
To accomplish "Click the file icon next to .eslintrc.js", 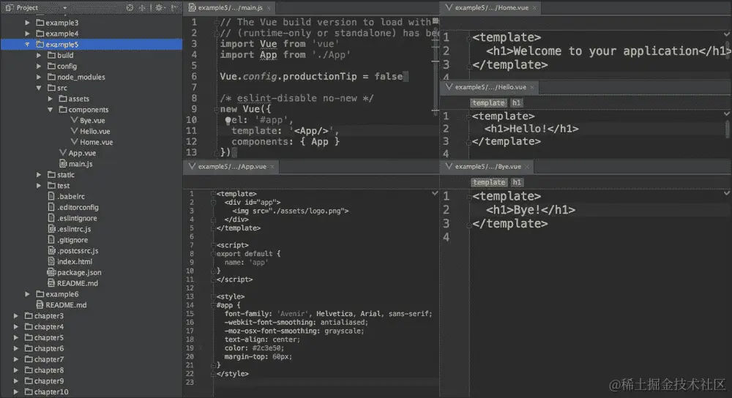I will pos(52,228).
